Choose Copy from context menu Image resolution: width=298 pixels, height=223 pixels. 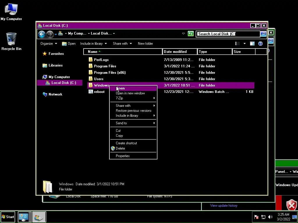[x=133, y=136]
